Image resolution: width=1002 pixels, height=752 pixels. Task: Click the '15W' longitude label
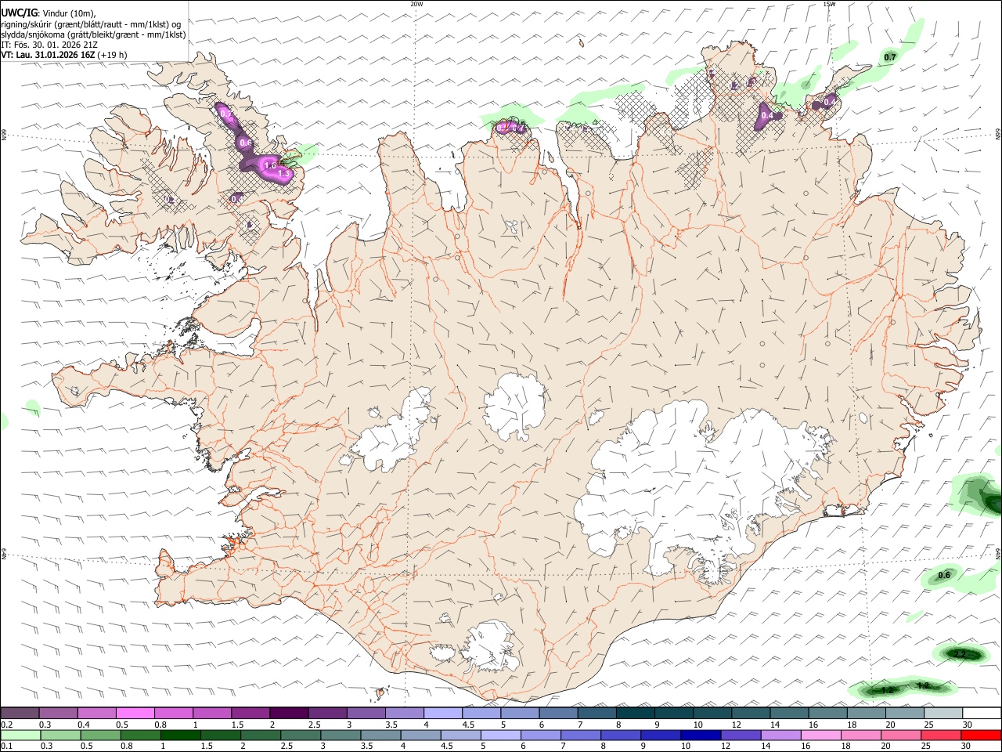[829, 4]
